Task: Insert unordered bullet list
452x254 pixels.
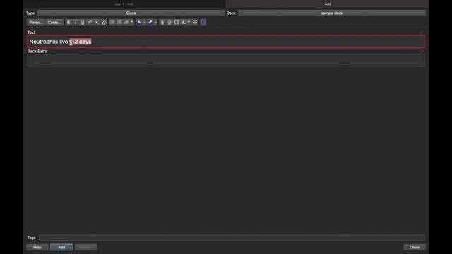Action: [x=112, y=23]
